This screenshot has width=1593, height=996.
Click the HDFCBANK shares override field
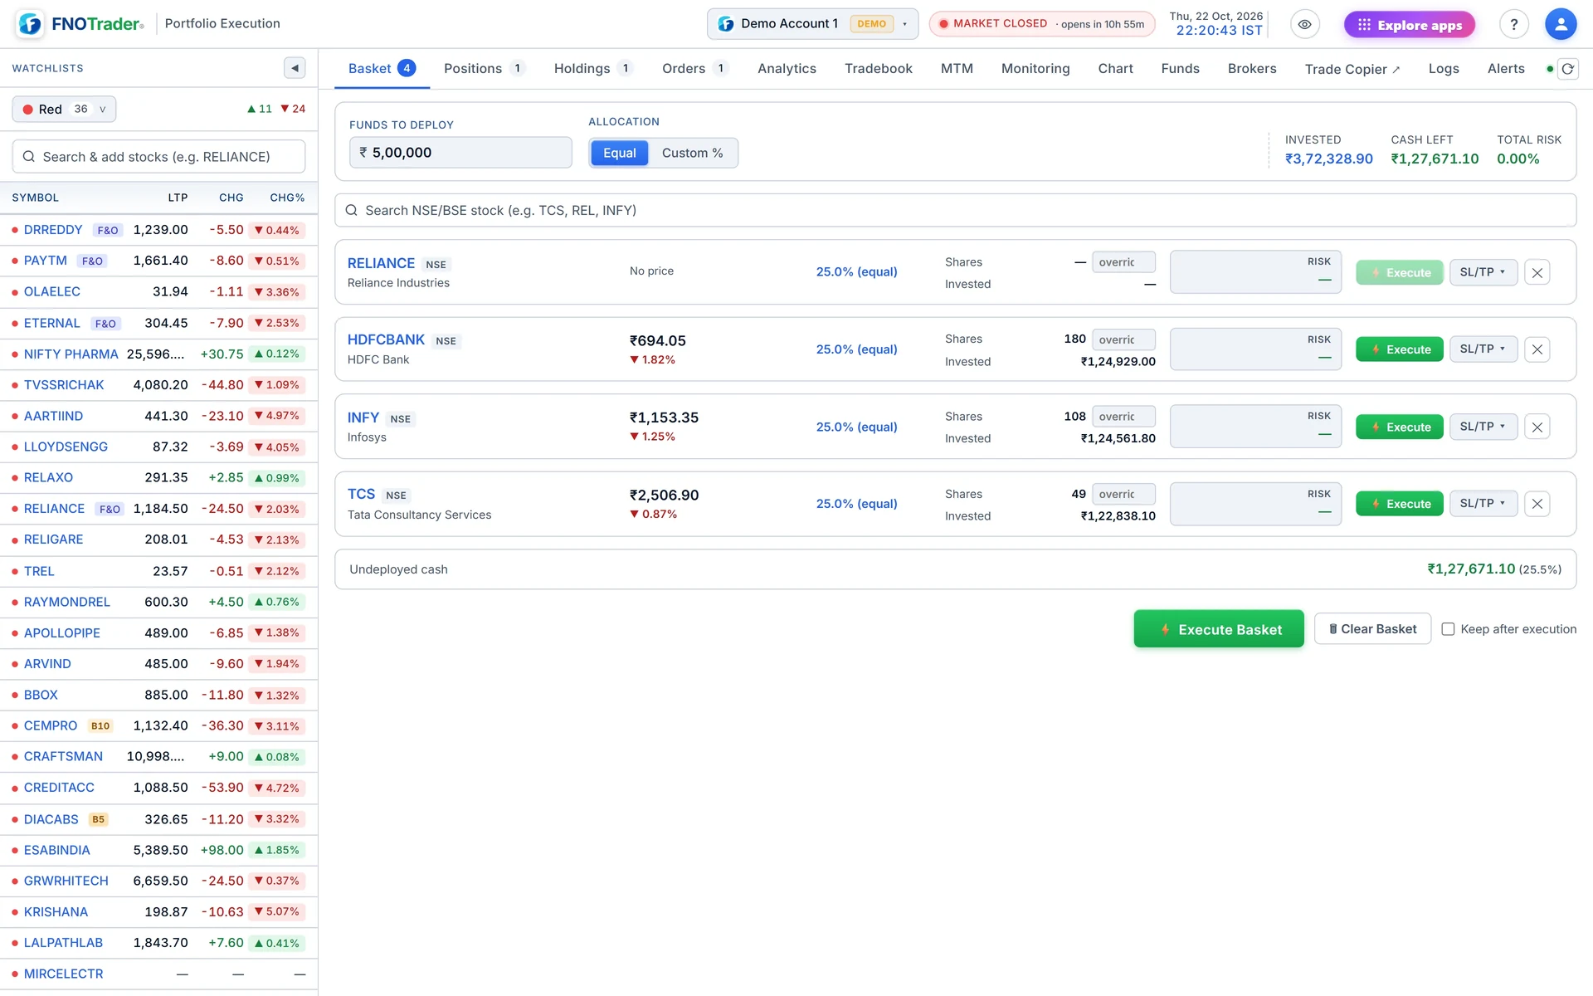pos(1123,339)
